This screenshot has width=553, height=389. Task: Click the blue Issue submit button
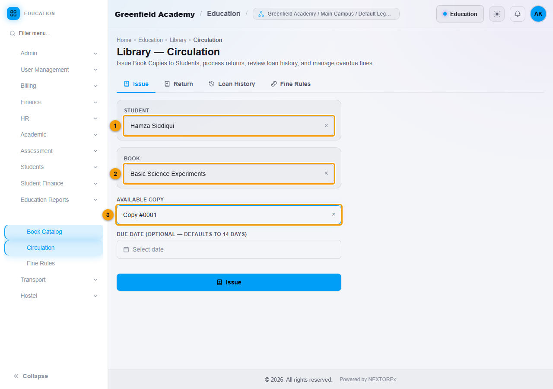[x=229, y=282]
